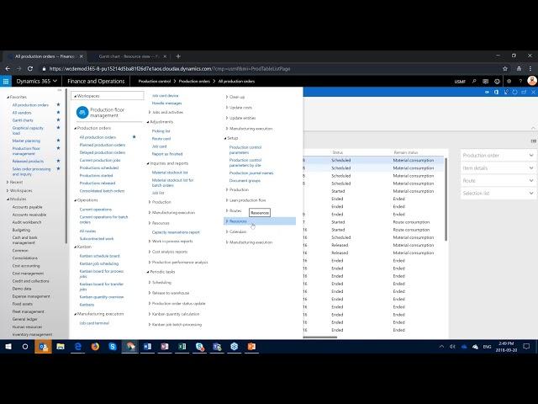Unfavorite All production orders via its star
The image size is (538, 404).
coord(58,104)
